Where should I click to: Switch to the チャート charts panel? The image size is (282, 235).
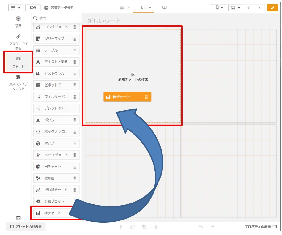point(18,62)
